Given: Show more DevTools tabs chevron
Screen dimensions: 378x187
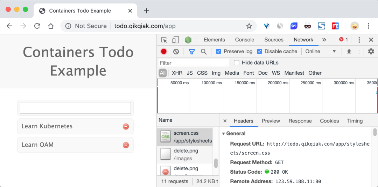Looking at the screenshot, I should (324, 40).
